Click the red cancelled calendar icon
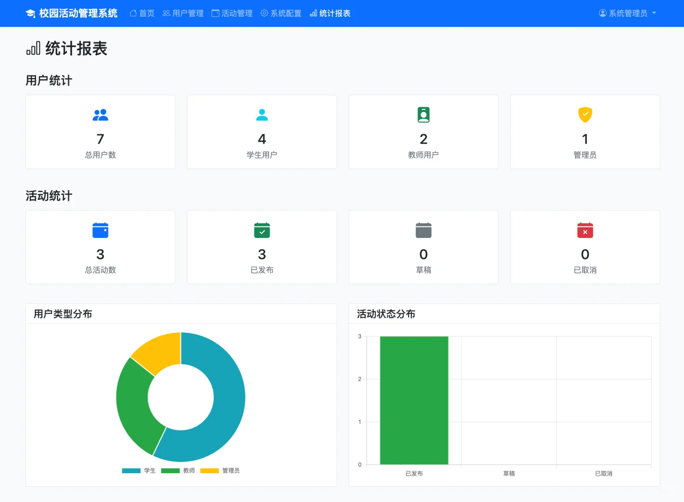Screen dimensions: 684x502 (x=584, y=230)
